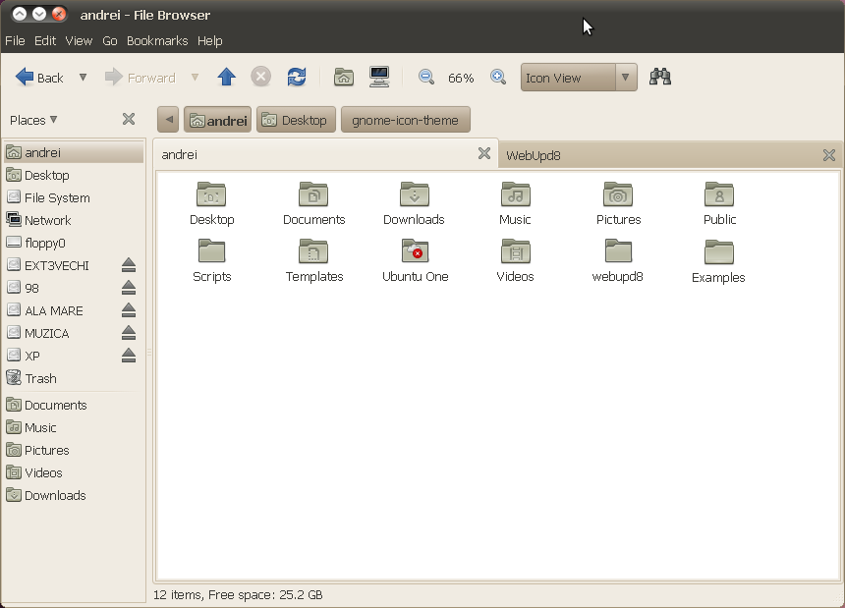The image size is (845, 608).
Task: Reload the current folder
Action: click(x=297, y=77)
